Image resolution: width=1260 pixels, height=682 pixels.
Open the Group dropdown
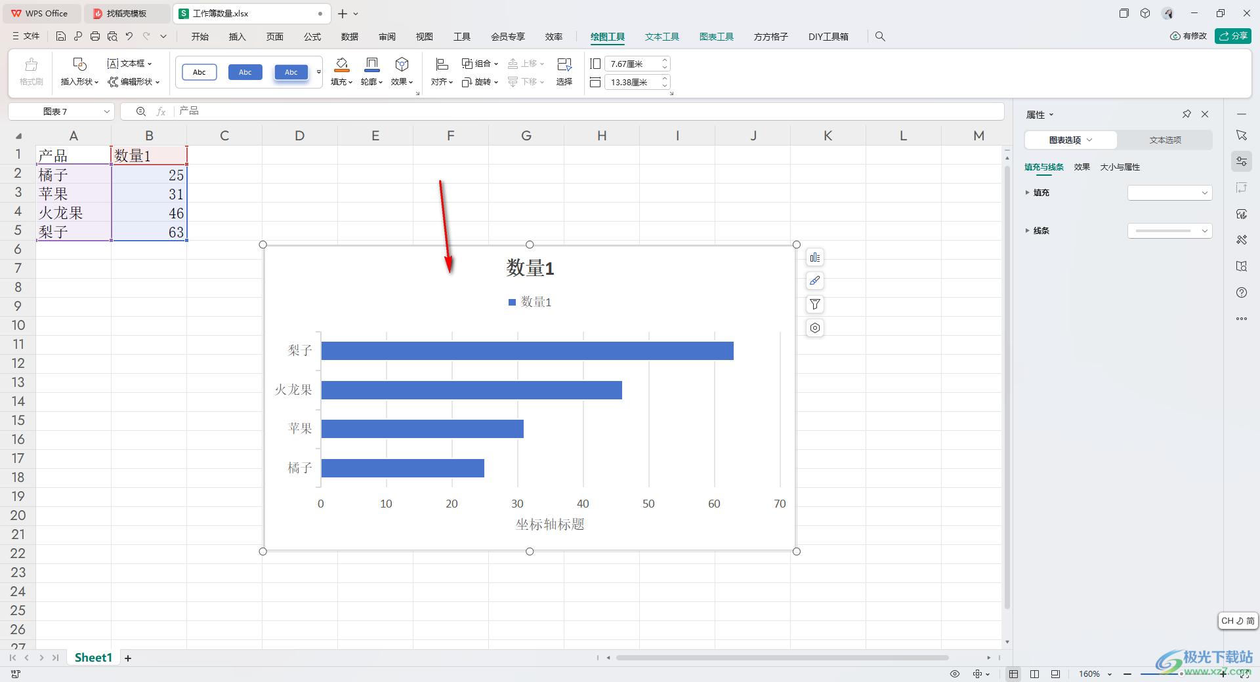480,64
